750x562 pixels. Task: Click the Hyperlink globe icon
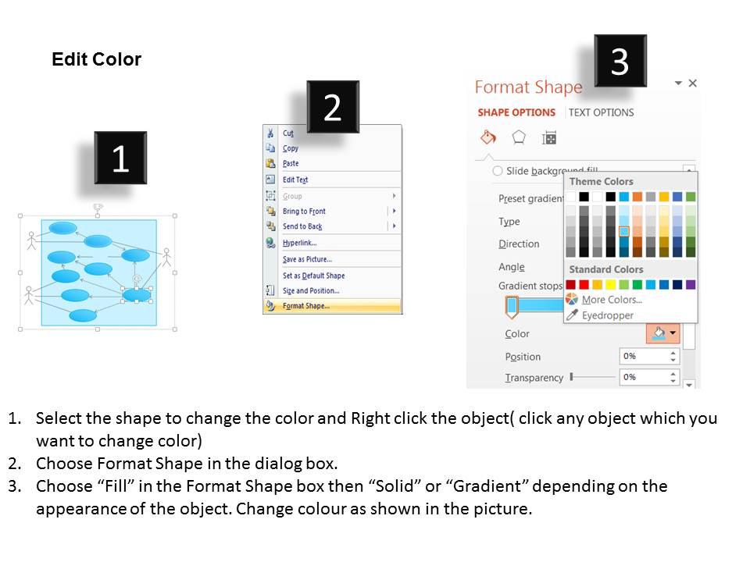point(270,243)
